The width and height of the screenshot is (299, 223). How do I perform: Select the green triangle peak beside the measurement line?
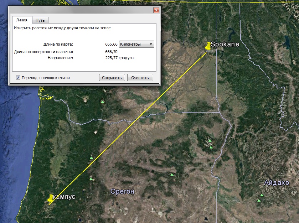[91, 158]
